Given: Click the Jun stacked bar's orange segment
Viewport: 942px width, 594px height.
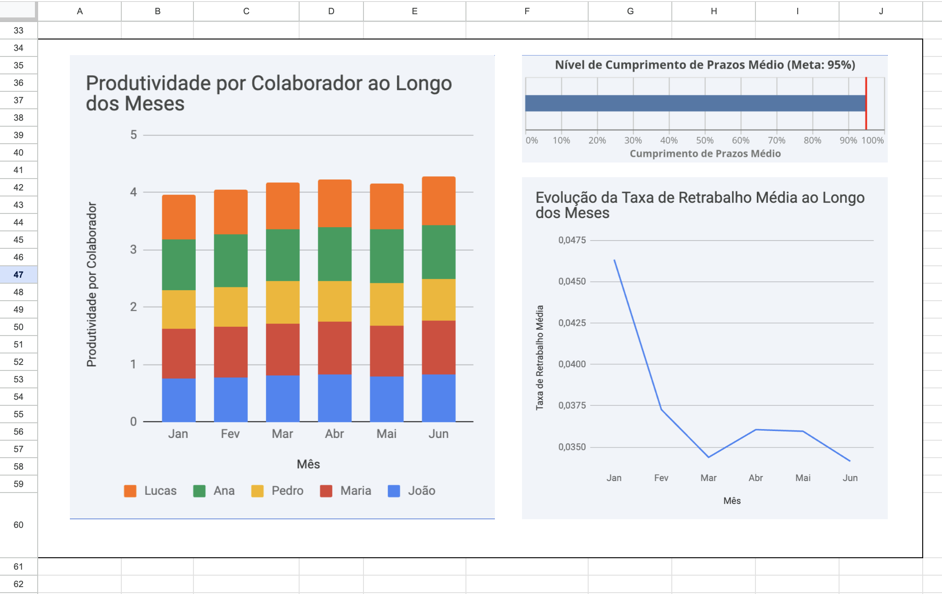Looking at the screenshot, I should pos(438,201).
